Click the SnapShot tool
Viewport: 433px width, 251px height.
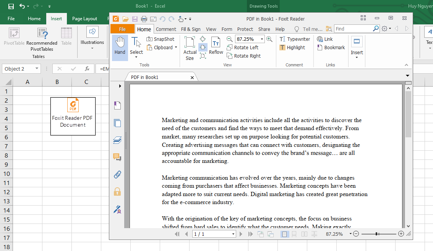point(160,39)
